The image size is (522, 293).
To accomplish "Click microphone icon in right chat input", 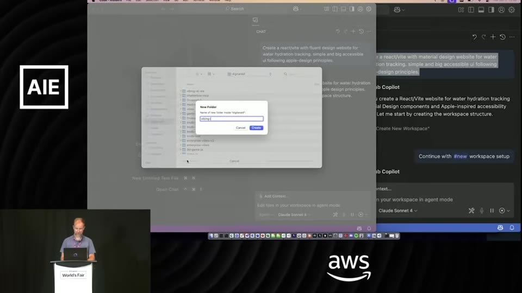I will click(482, 211).
